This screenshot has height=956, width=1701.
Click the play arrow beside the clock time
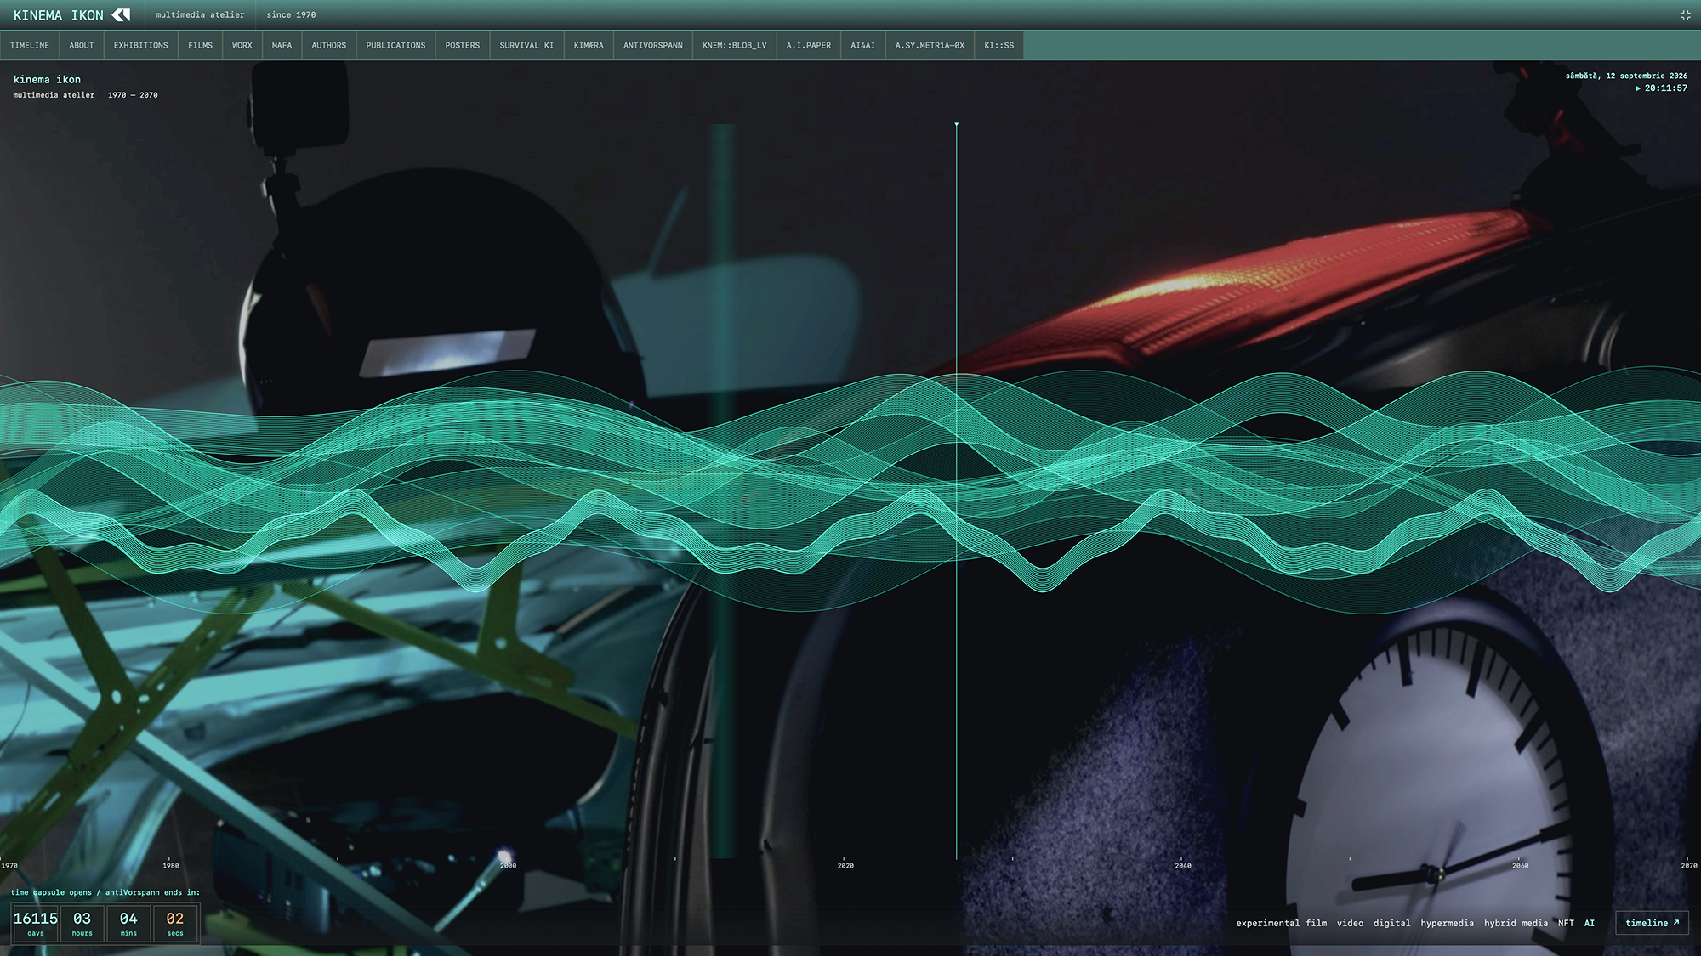(x=1638, y=88)
